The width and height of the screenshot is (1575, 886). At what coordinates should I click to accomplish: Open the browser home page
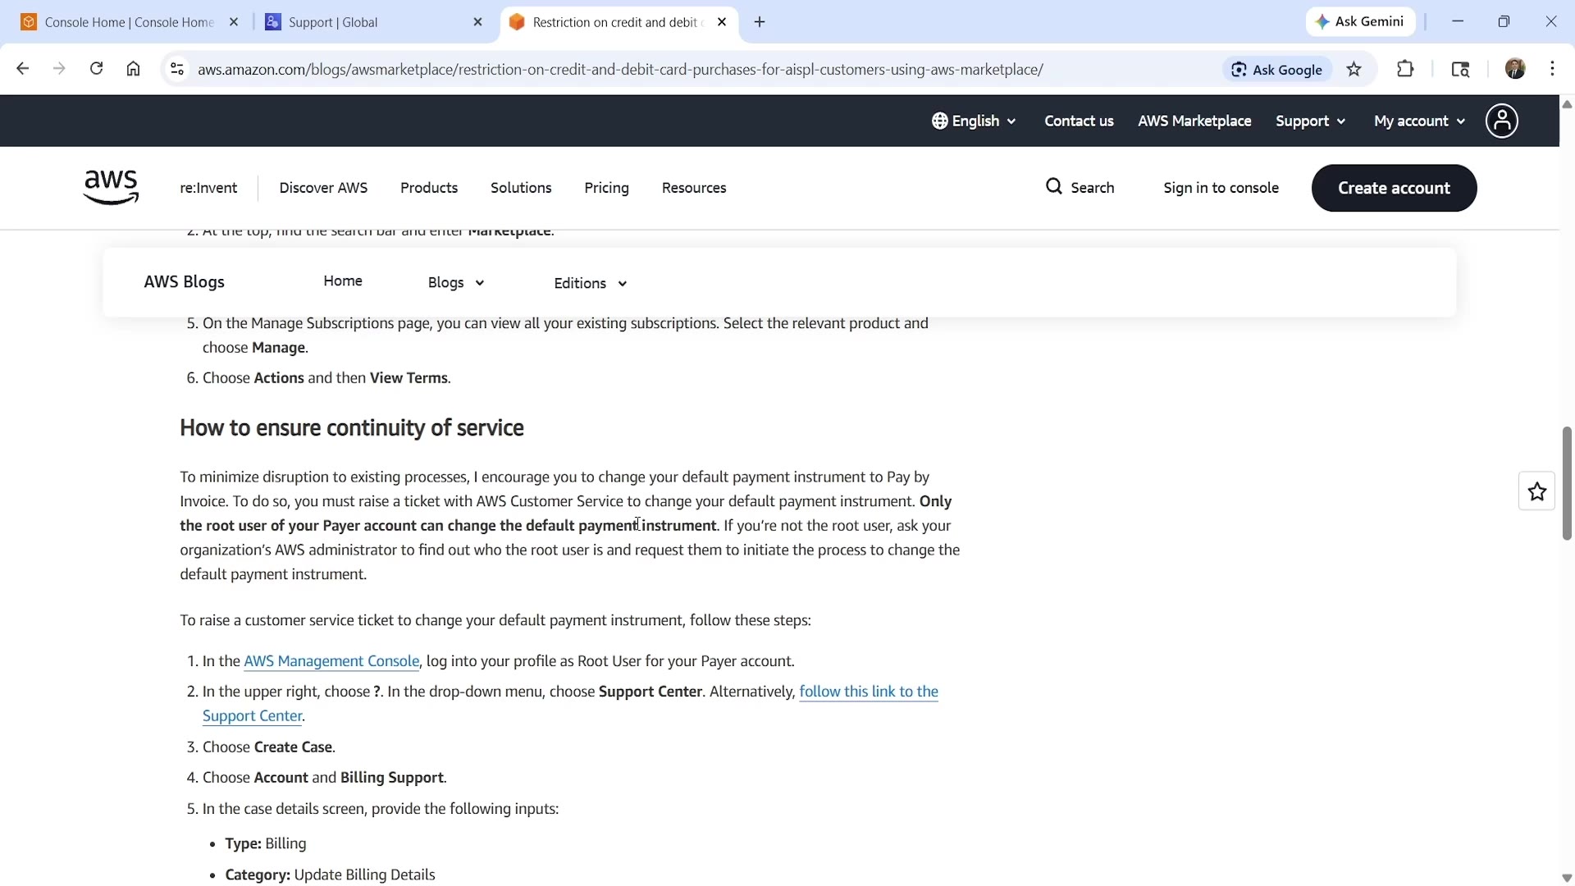click(133, 69)
